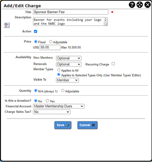The width and height of the screenshot is (152, 162).
Task: Click into the Title text field
Action: 71,12
